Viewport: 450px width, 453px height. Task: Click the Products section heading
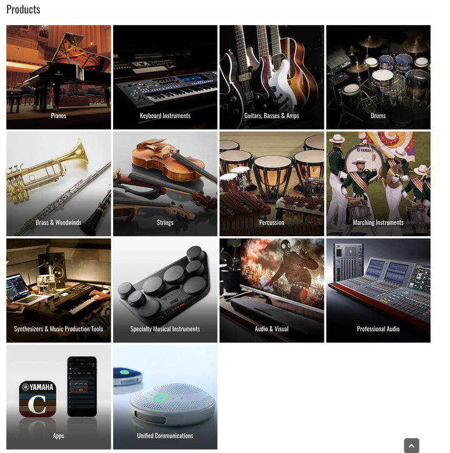(23, 9)
